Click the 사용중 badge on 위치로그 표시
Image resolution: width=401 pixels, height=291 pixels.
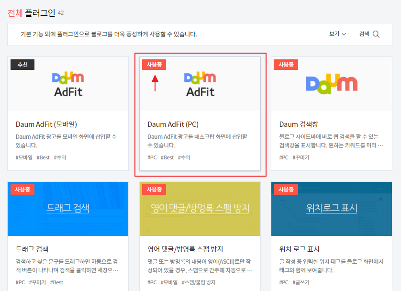[x=286, y=190]
